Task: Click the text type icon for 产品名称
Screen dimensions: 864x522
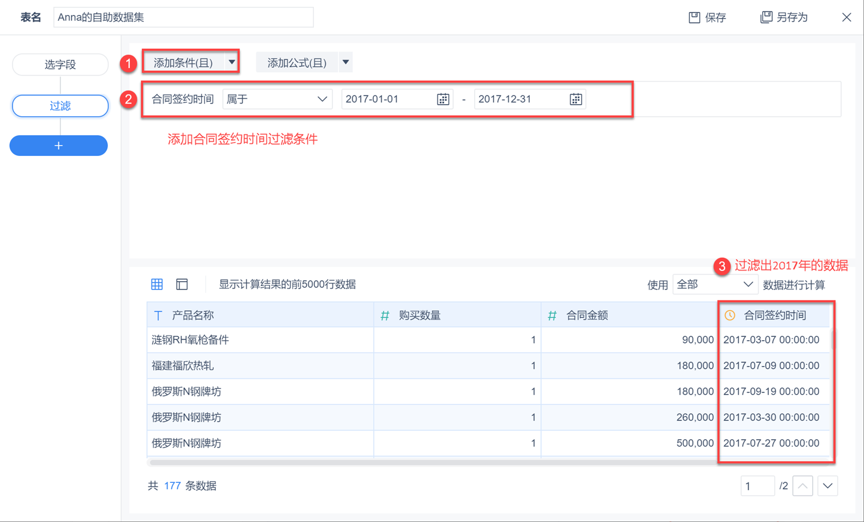Action: [x=158, y=315]
